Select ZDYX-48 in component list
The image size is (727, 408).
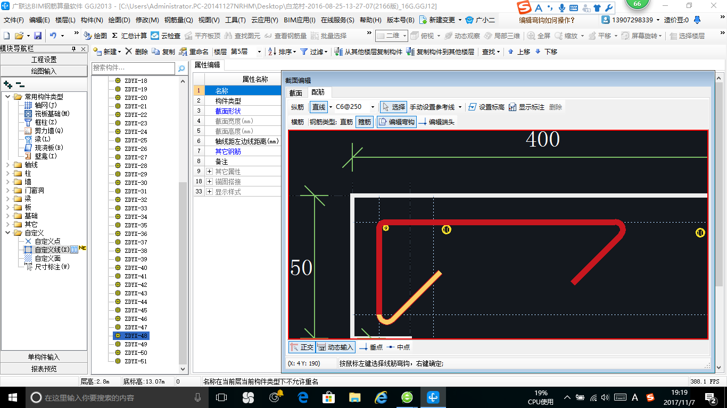[x=136, y=336]
